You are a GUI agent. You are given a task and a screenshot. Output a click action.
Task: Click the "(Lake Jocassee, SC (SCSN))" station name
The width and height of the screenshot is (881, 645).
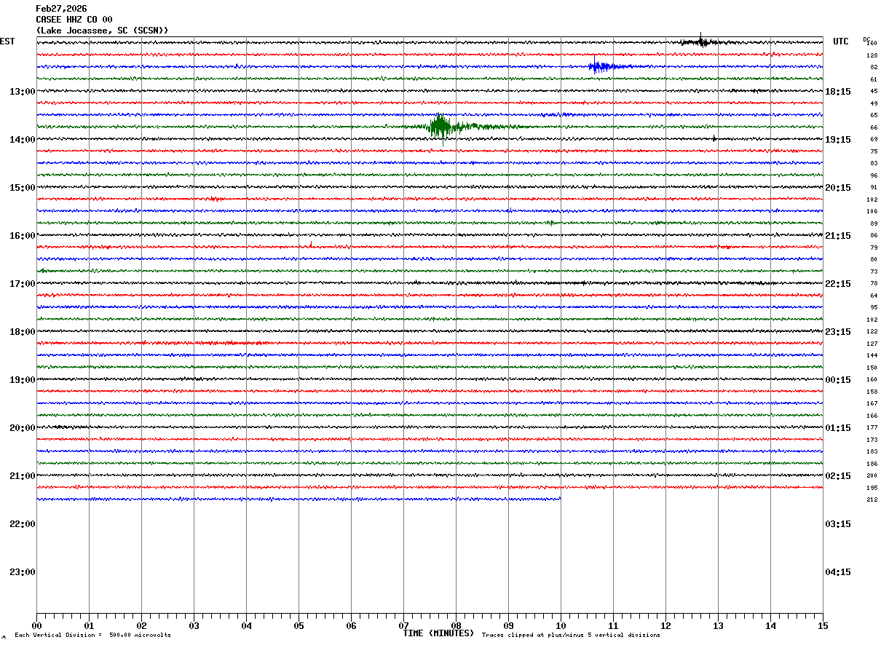[102, 31]
